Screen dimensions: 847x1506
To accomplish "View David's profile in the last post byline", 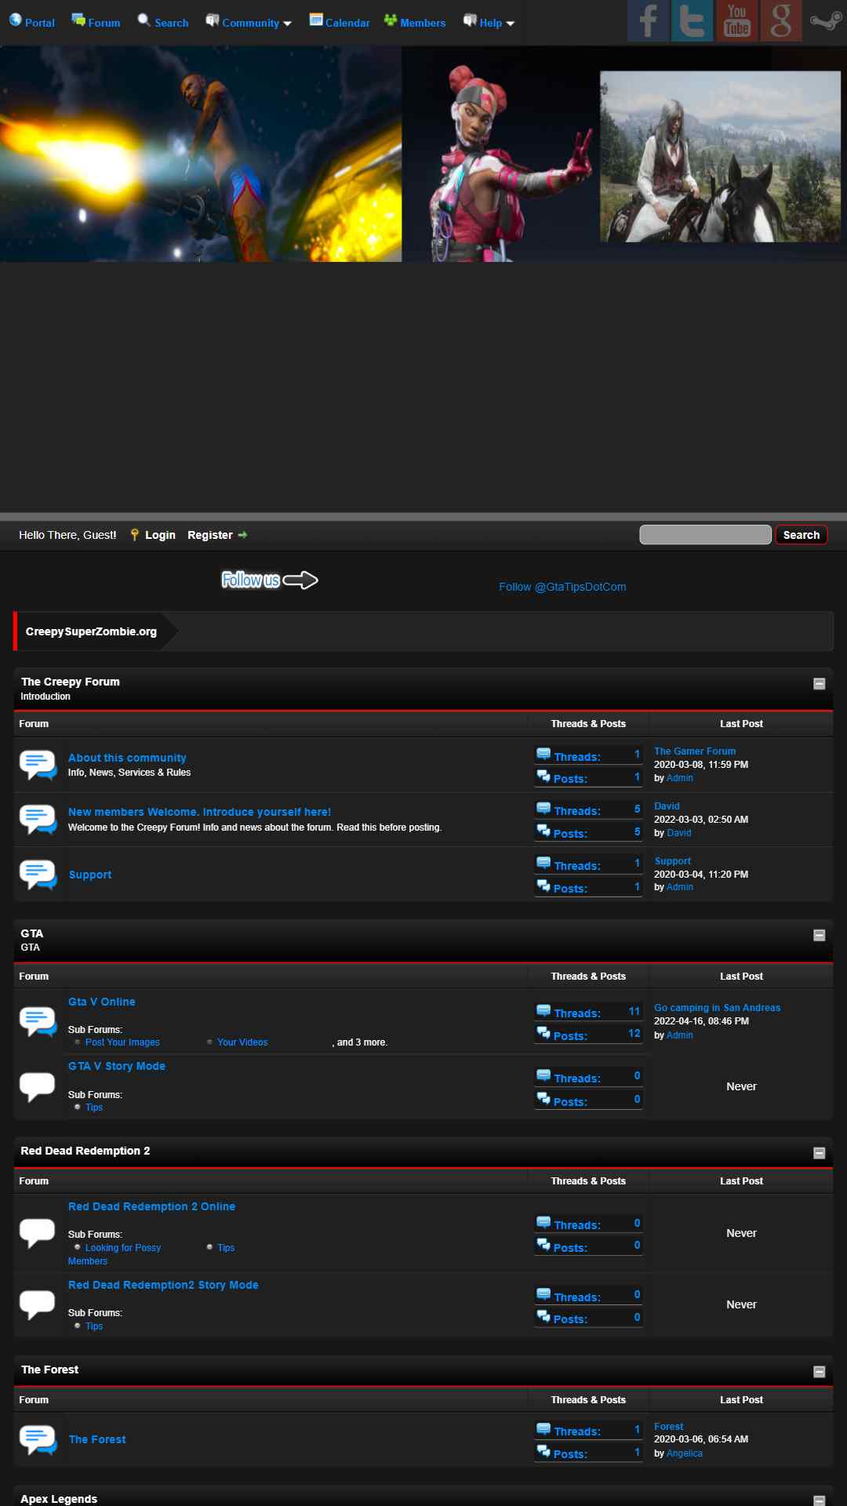I will [679, 833].
